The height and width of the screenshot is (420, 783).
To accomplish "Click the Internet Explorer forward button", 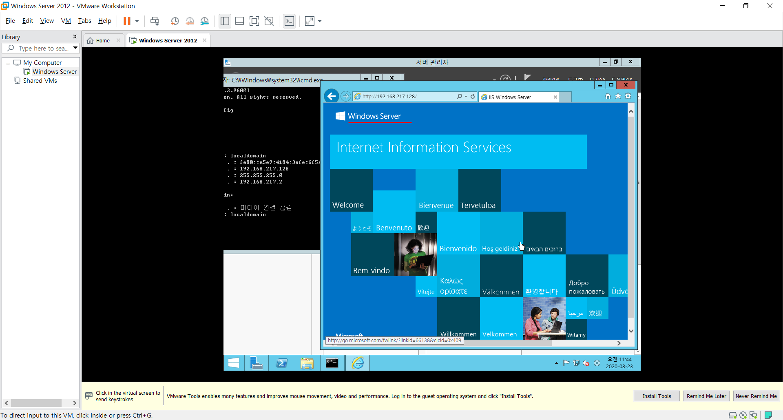I will click(346, 96).
